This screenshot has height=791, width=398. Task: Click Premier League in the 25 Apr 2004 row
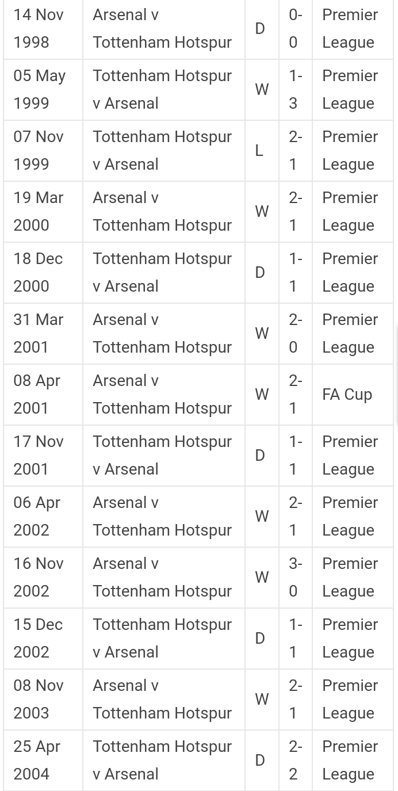pyautogui.click(x=350, y=761)
